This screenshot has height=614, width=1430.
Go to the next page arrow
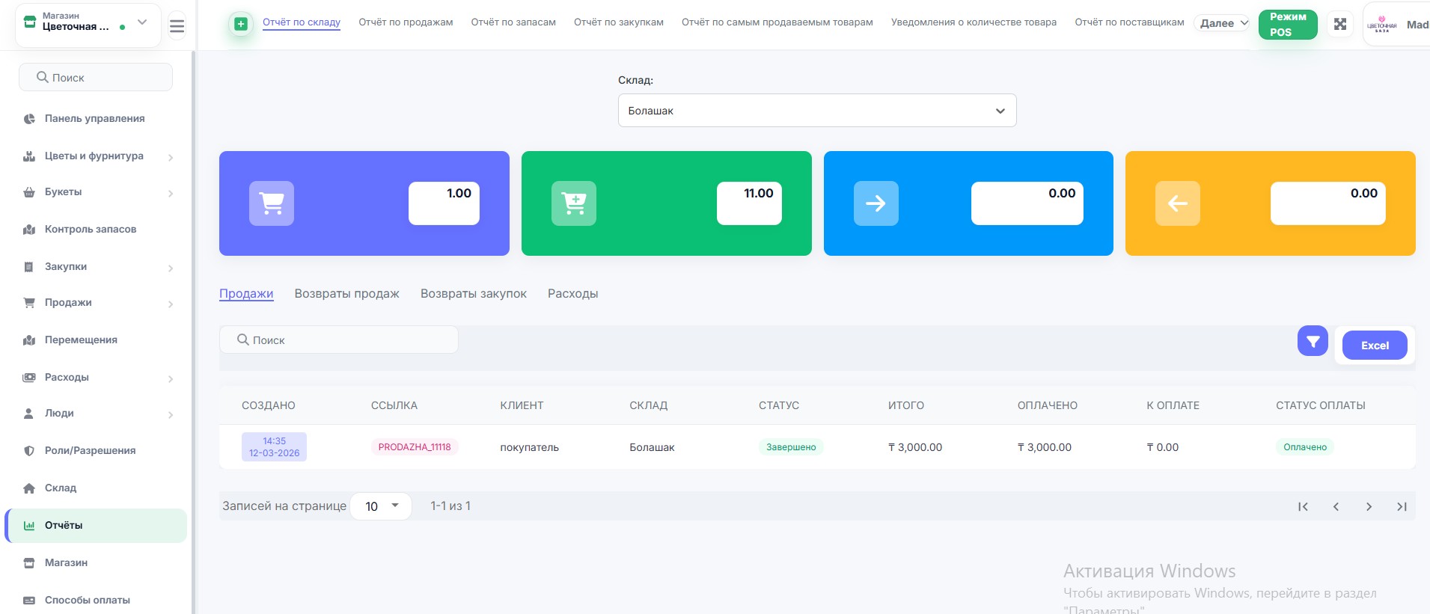tap(1369, 507)
